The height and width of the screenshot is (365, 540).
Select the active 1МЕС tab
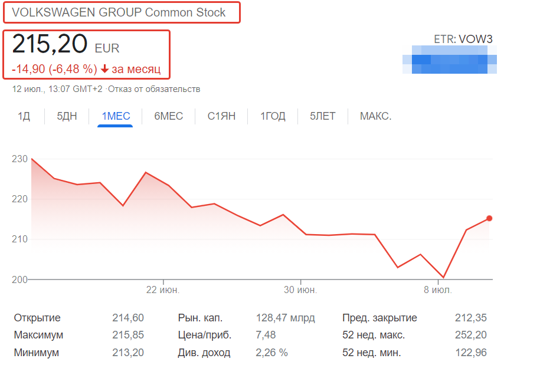(x=116, y=116)
